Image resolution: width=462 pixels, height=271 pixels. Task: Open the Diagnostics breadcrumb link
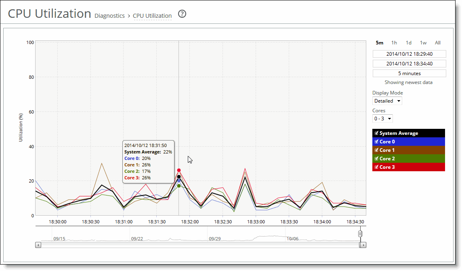tap(109, 16)
